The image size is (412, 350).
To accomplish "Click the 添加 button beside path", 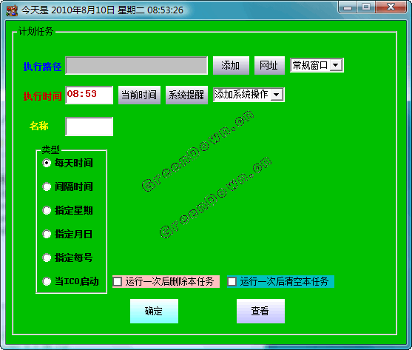I will coord(231,65).
